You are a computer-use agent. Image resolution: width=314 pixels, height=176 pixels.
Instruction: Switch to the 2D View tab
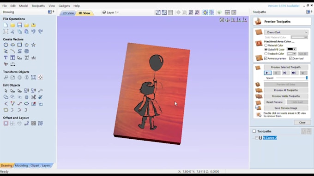pos(68,13)
